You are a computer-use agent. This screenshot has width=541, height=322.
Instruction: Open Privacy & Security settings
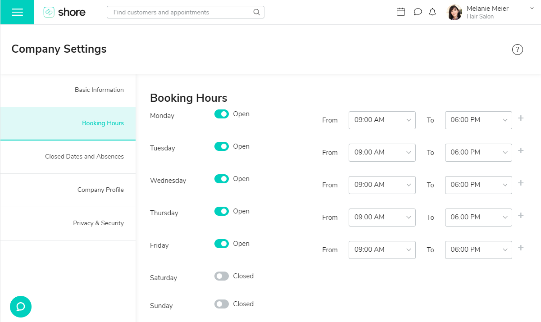68,223
